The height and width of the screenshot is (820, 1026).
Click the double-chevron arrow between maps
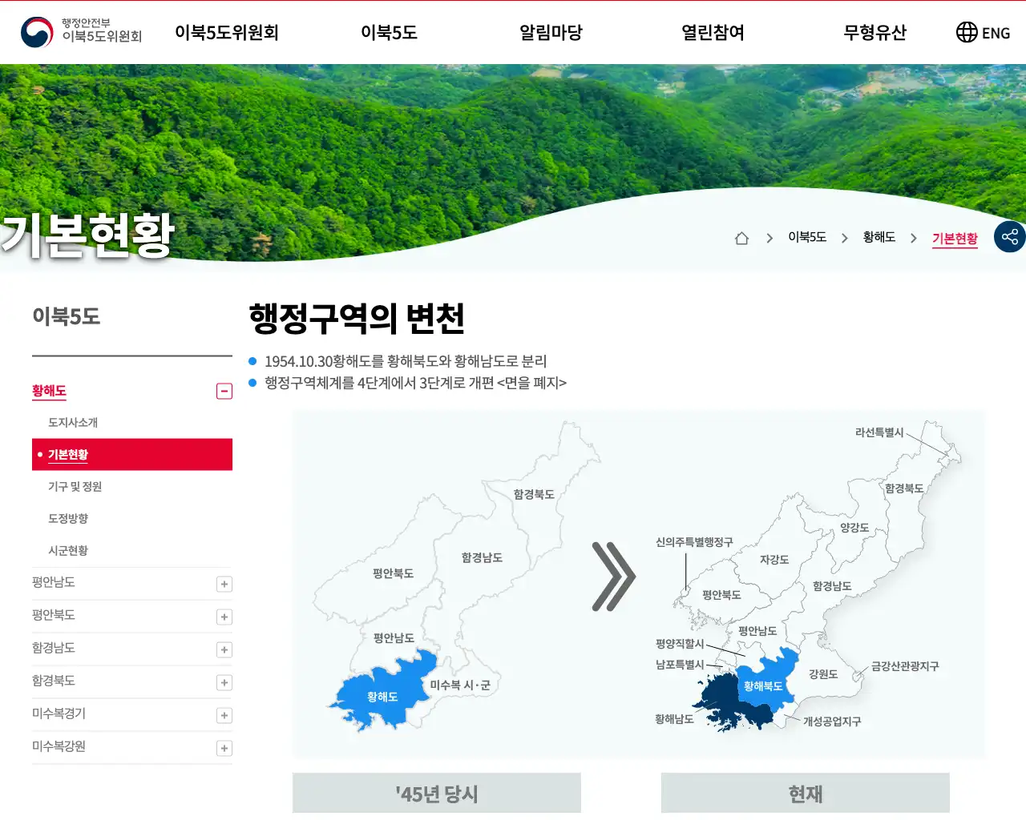point(613,577)
